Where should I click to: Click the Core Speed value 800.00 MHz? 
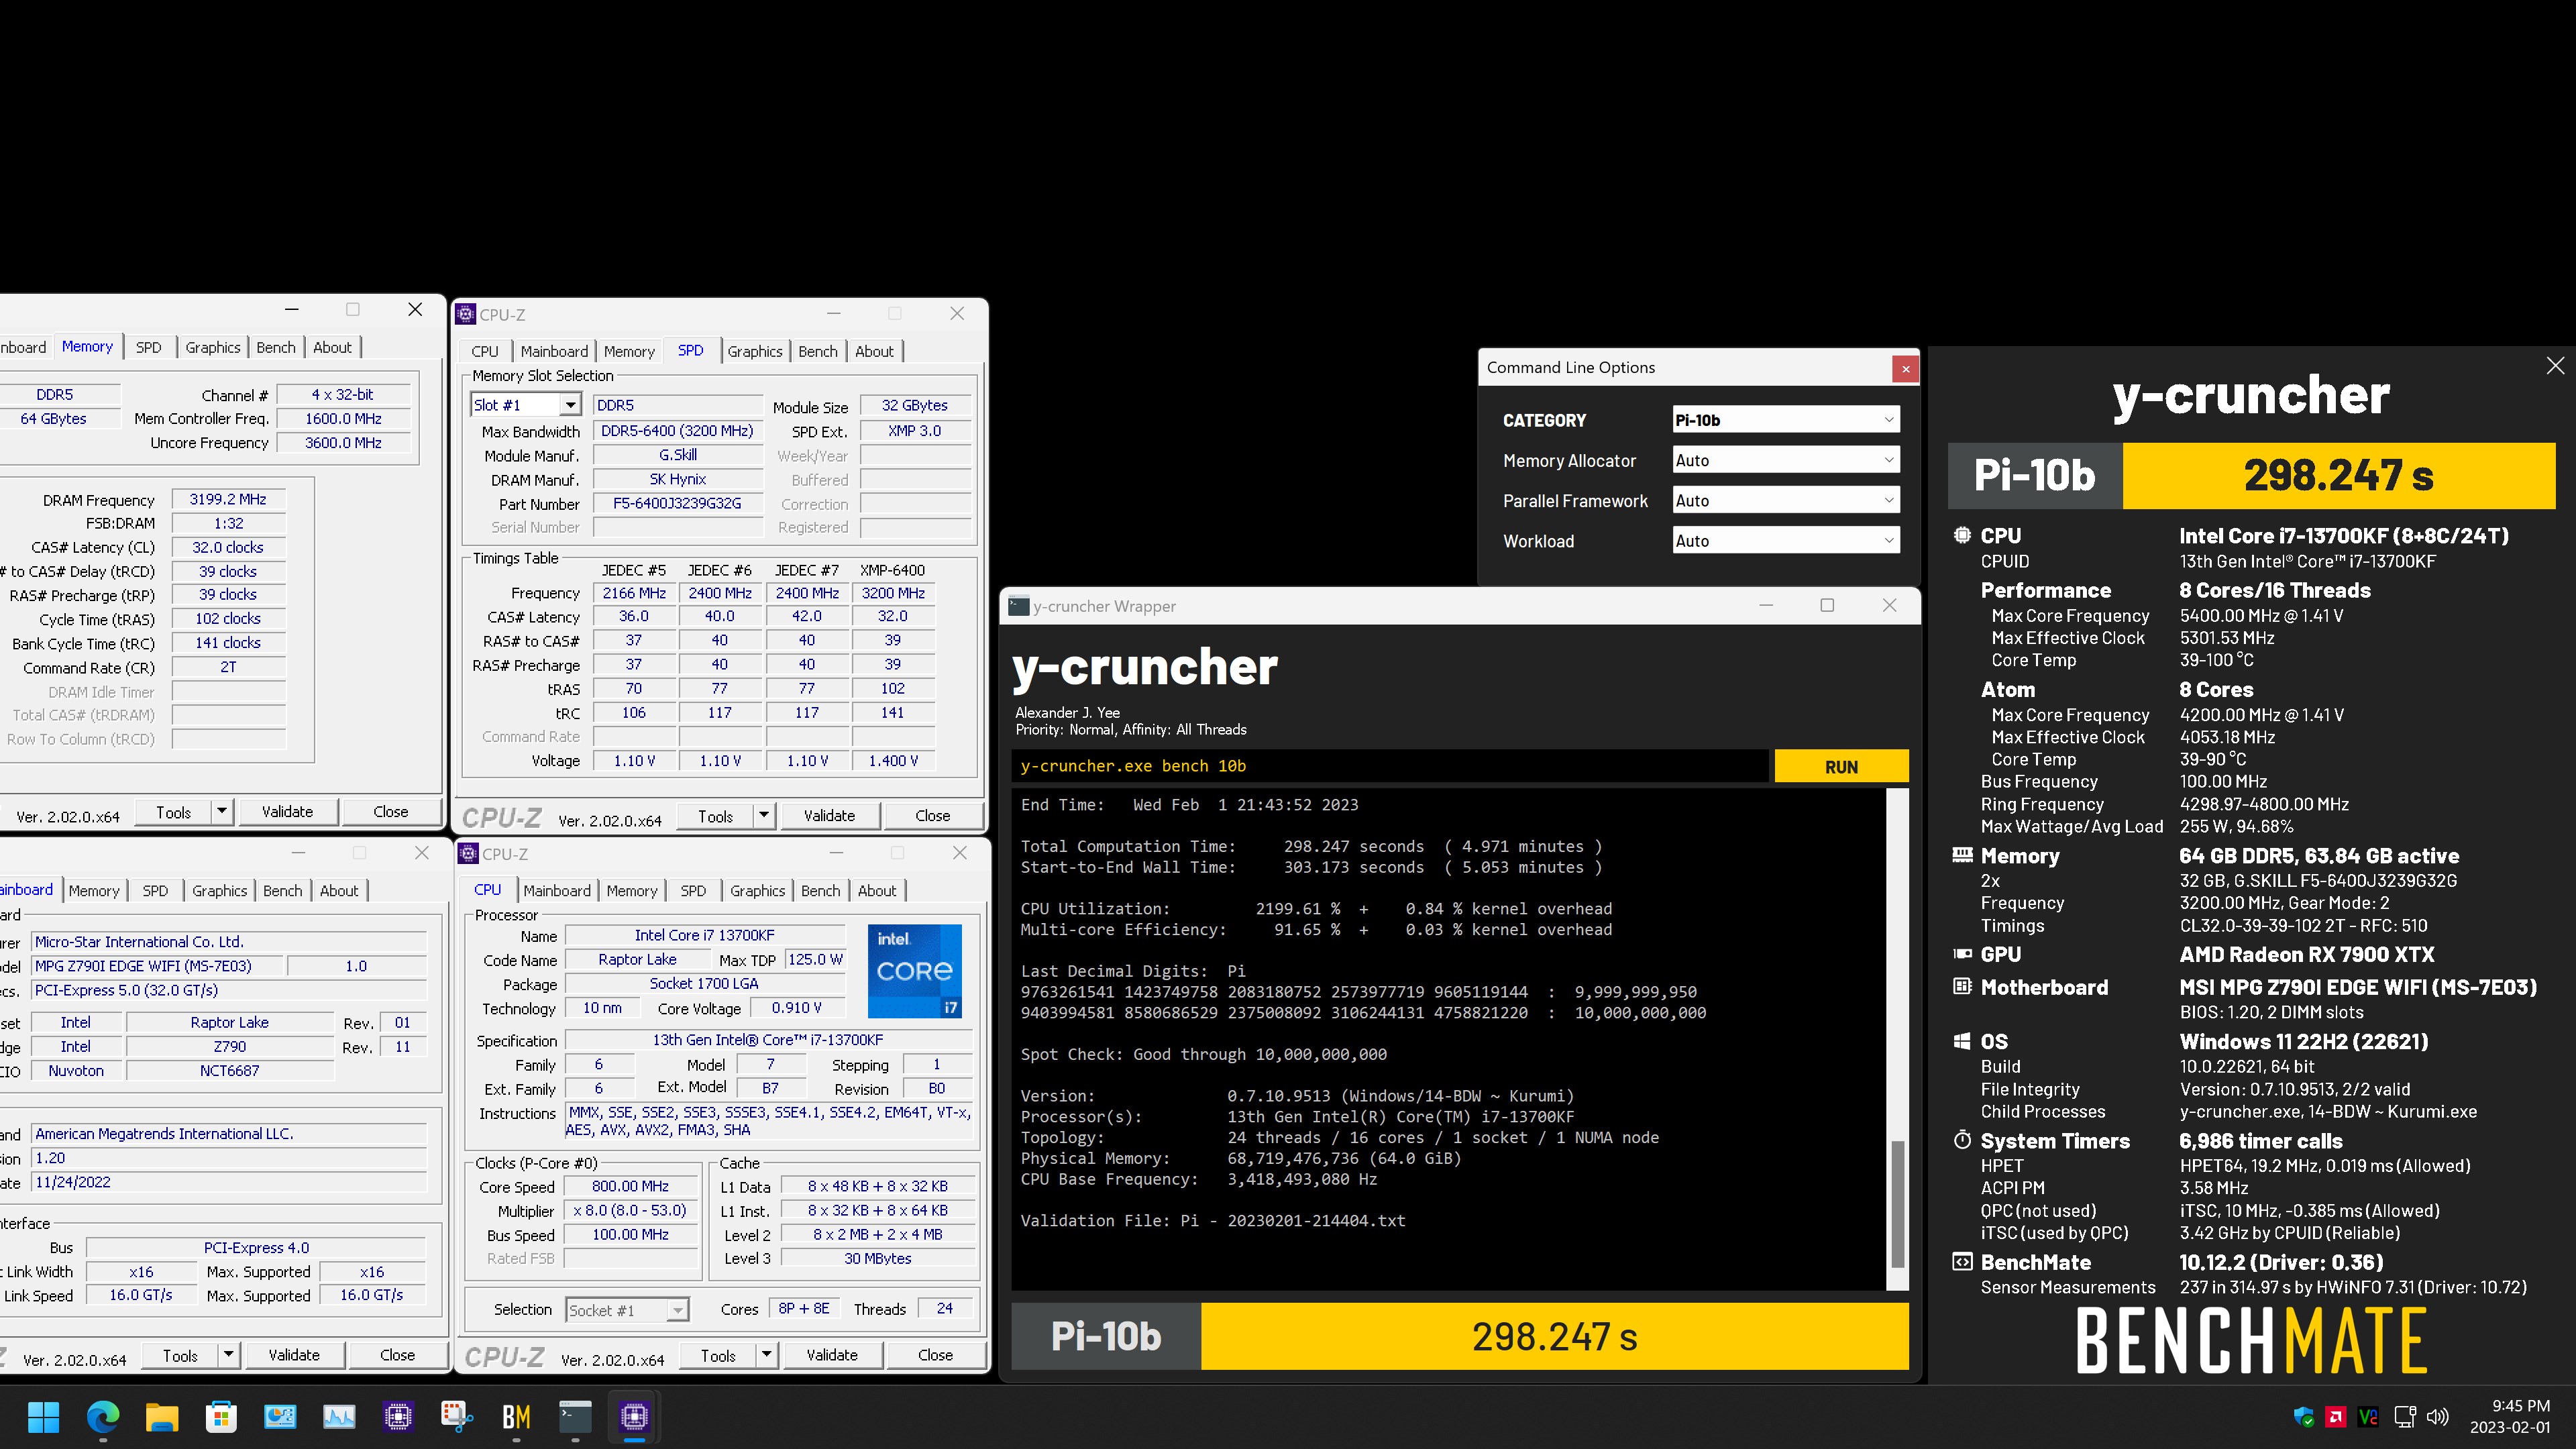pos(630,1186)
